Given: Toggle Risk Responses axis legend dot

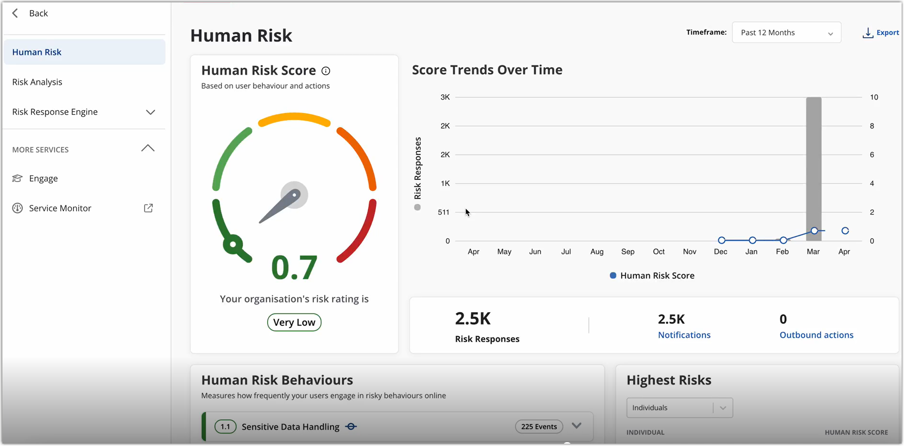Looking at the screenshot, I should (417, 207).
